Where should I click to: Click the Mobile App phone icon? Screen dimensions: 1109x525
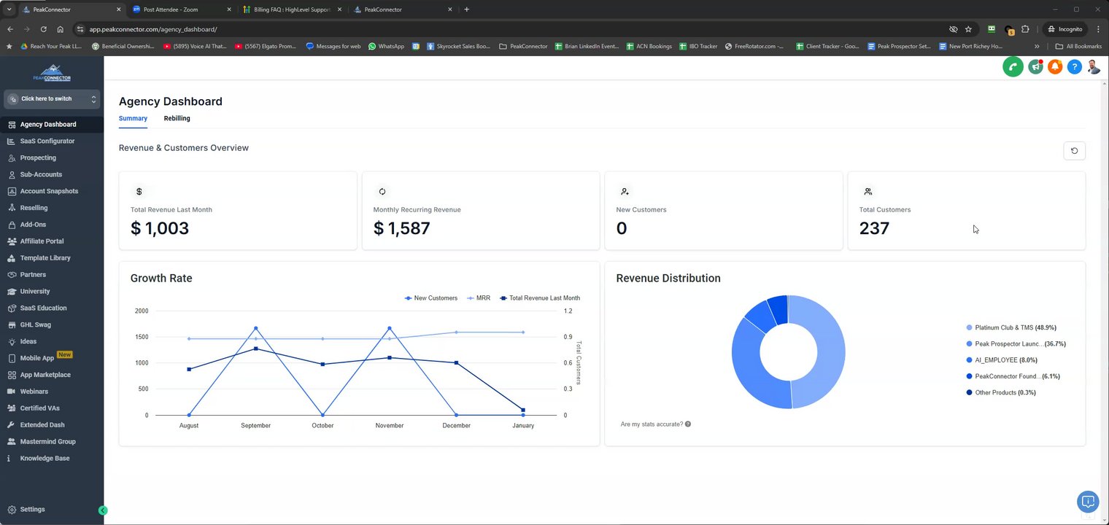pos(12,359)
